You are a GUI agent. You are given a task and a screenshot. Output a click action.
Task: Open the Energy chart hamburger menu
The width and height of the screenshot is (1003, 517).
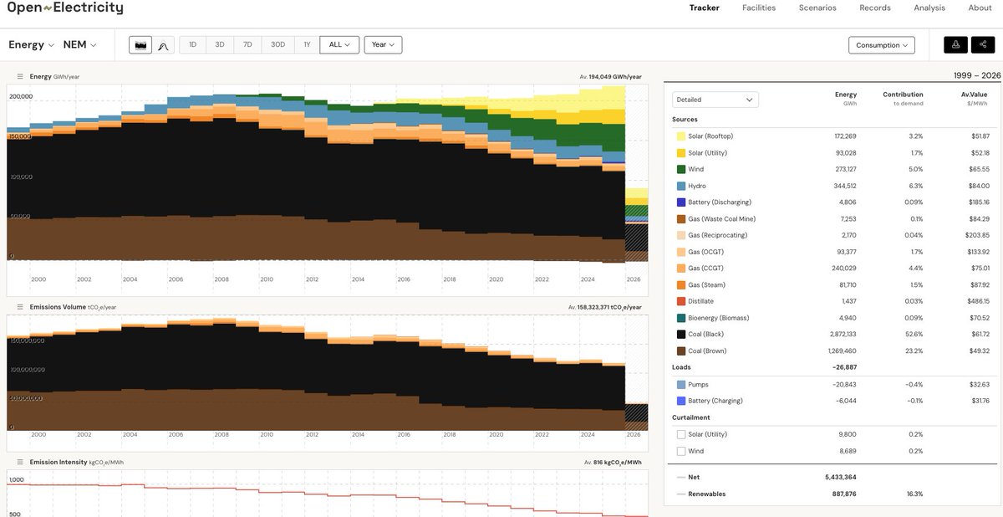[20, 76]
